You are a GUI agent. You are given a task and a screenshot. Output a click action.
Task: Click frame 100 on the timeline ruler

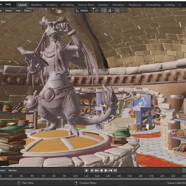click(x=75, y=176)
